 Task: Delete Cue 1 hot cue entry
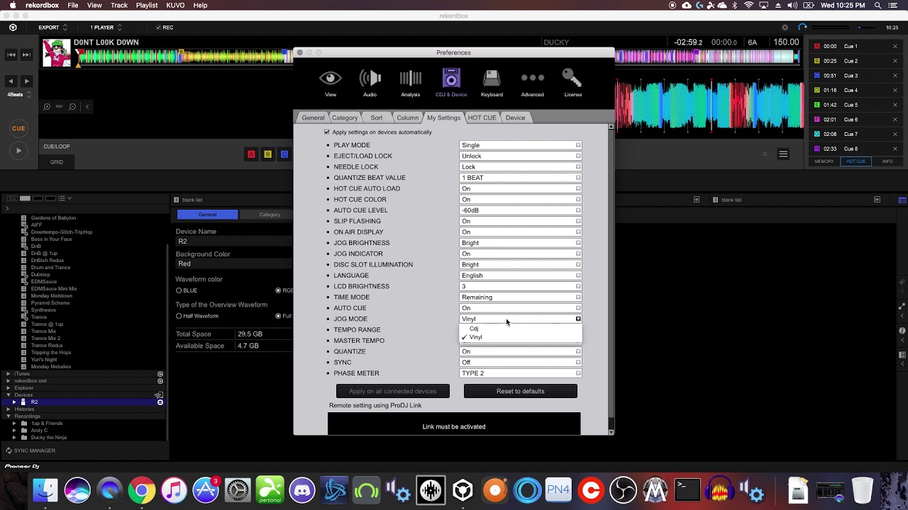pyautogui.click(x=895, y=46)
